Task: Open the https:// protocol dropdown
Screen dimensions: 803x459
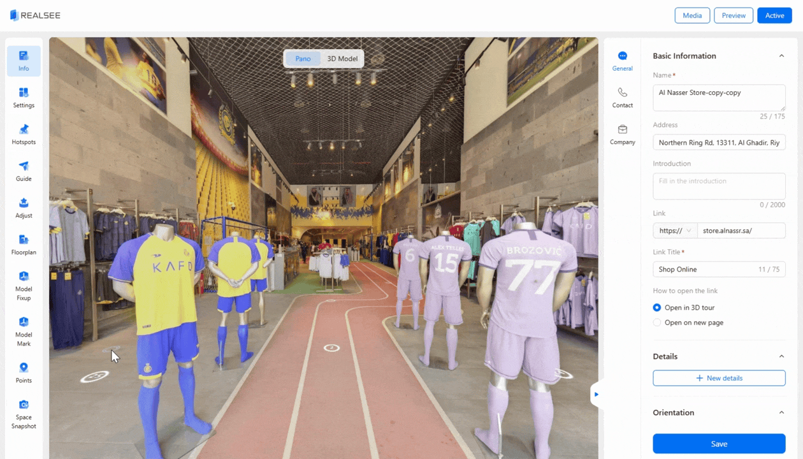Action: tap(675, 231)
